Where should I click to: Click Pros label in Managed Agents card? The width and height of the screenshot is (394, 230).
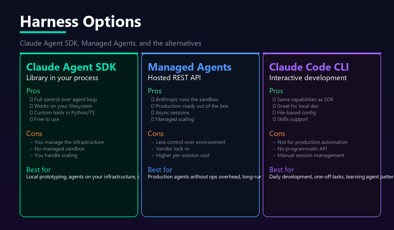[155, 91]
